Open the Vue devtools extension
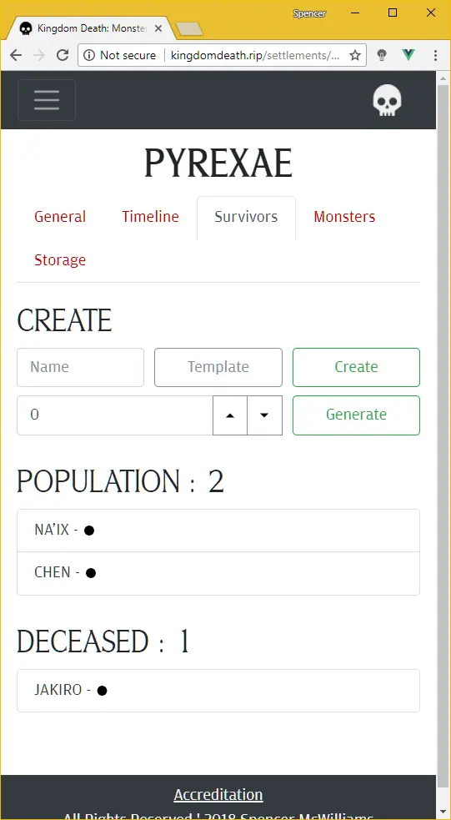This screenshot has height=820, width=451. coord(408,55)
